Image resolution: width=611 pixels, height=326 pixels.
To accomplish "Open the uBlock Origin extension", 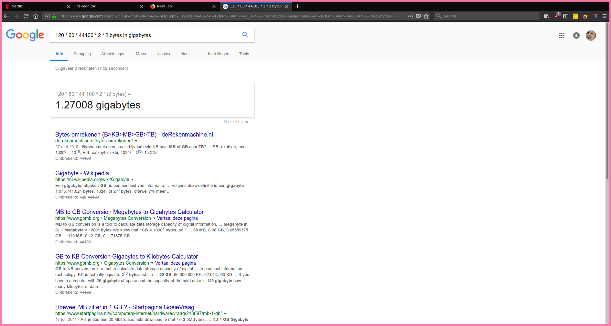I will pyautogui.click(x=556, y=16).
